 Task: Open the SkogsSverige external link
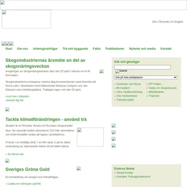tap(125, 173)
